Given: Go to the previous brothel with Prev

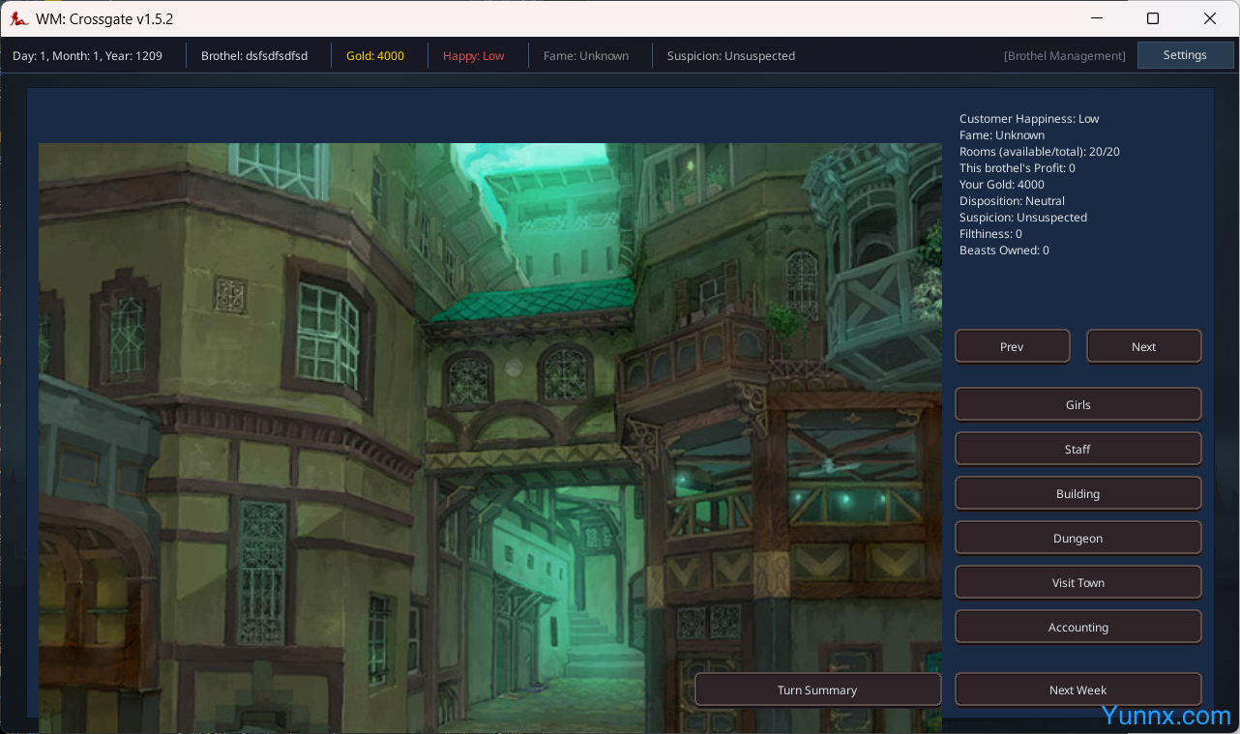Looking at the screenshot, I should [1012, 346].
